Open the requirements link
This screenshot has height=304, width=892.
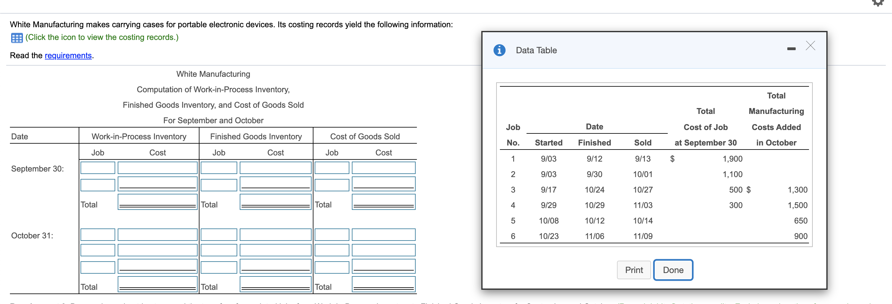pyautogui.click(x=68, y=55)
